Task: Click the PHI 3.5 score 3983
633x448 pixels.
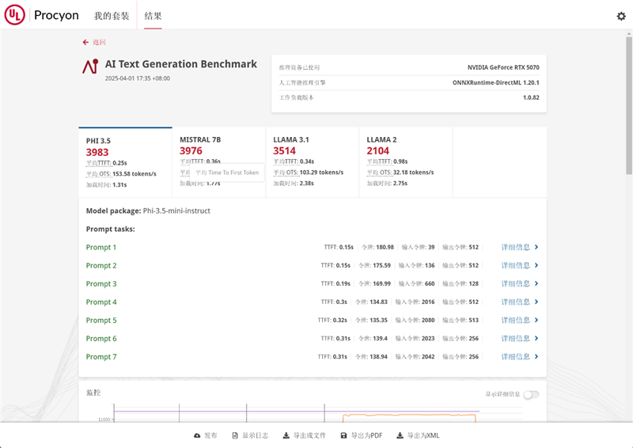Action: point(97,152)
